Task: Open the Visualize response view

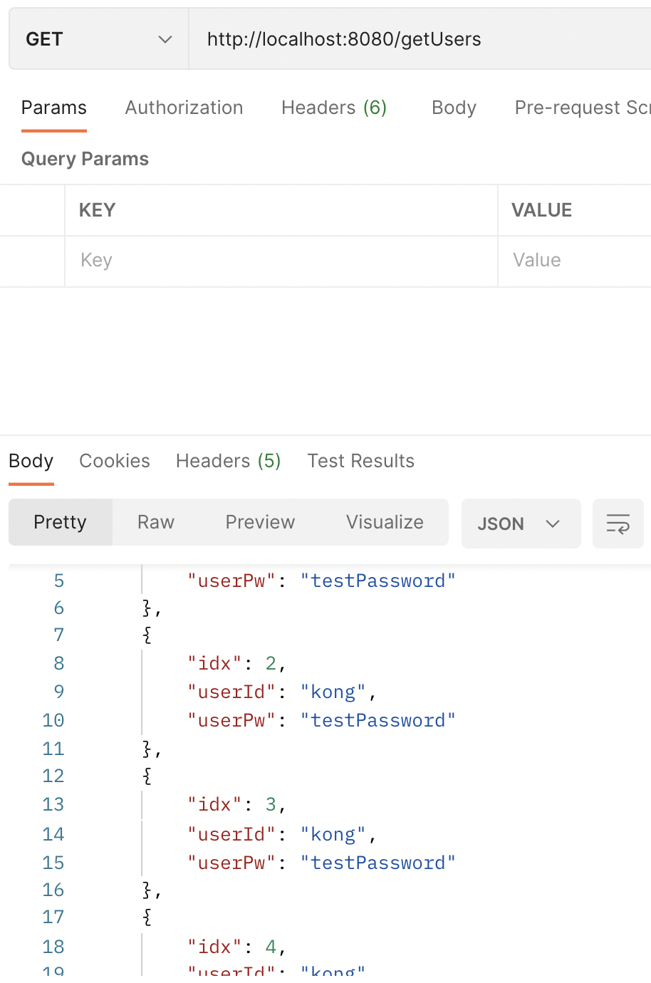Action: (385, 522)
